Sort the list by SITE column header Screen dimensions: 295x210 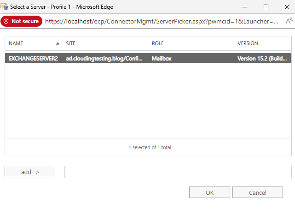pos(105,43)
